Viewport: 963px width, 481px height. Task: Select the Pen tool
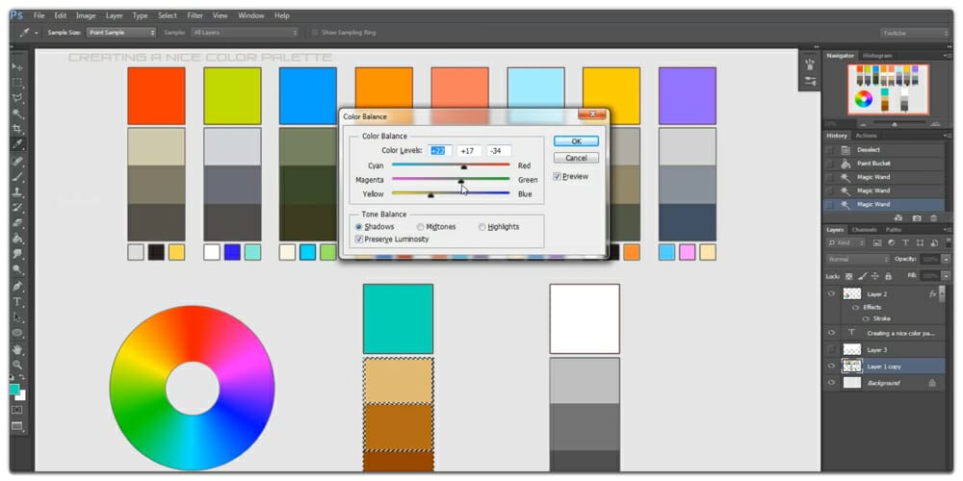pyautogui.click(x=17, y=286)
